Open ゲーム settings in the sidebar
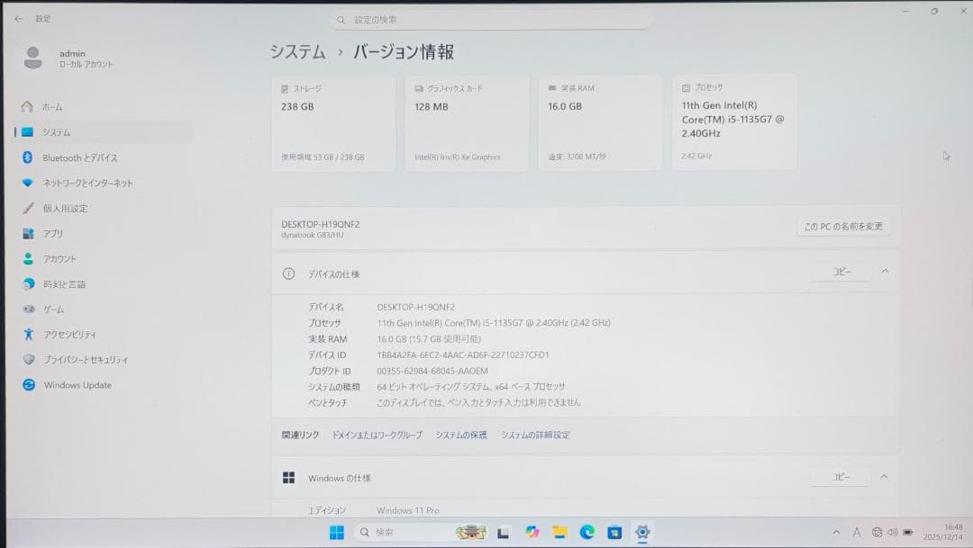Viewport: 973px width, 548px height. pos(56,310)
